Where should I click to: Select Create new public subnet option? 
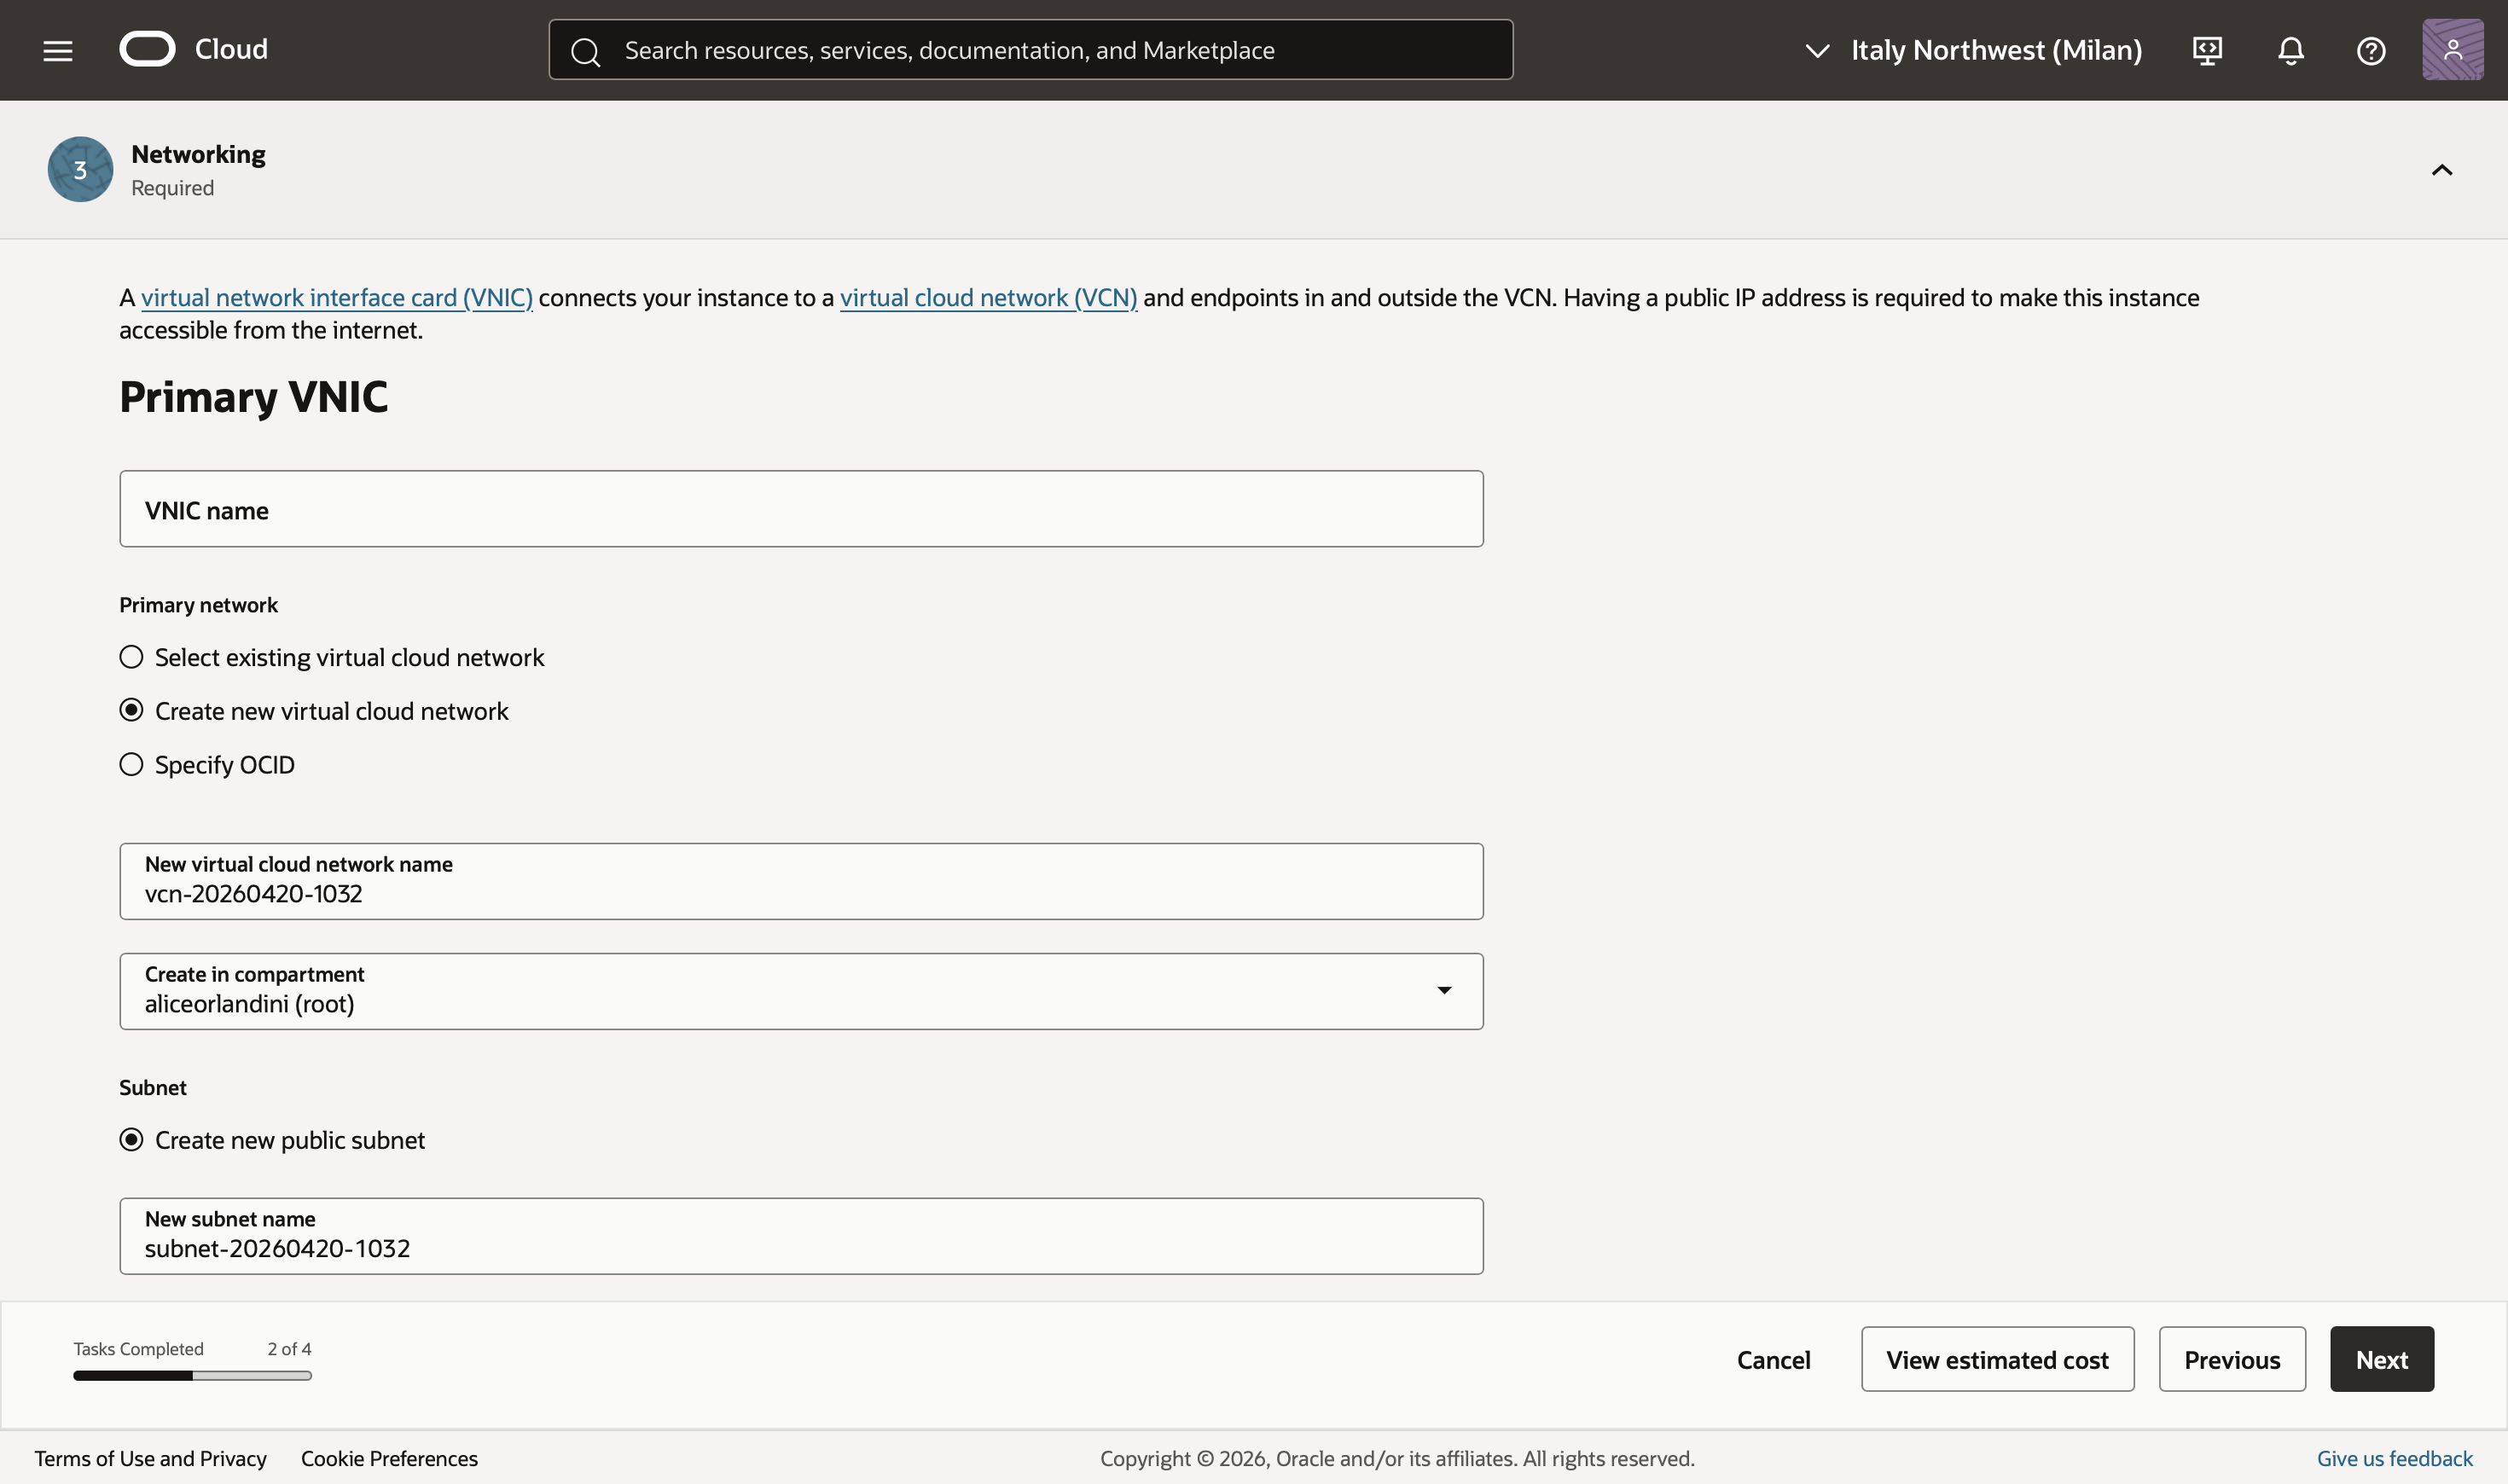point(131,1140)
